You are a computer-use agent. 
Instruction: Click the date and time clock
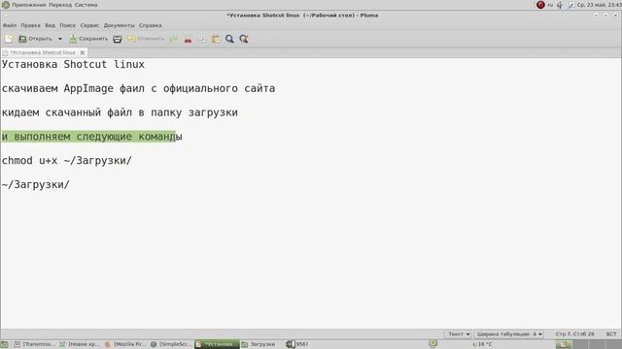point(599,5)
